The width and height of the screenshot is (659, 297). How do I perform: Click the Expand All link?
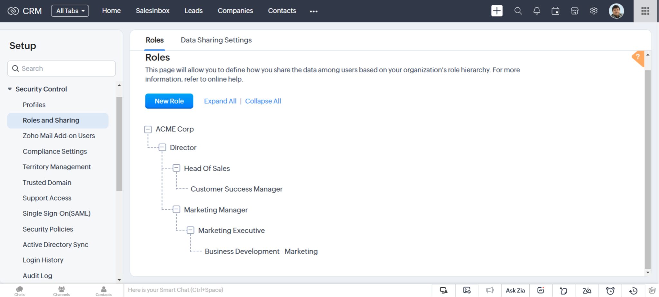(x=220, y=101)
